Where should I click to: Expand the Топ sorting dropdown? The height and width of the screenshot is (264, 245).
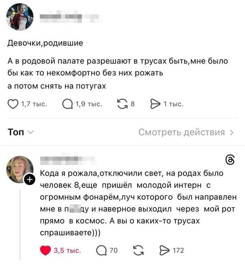pos(21,132)
